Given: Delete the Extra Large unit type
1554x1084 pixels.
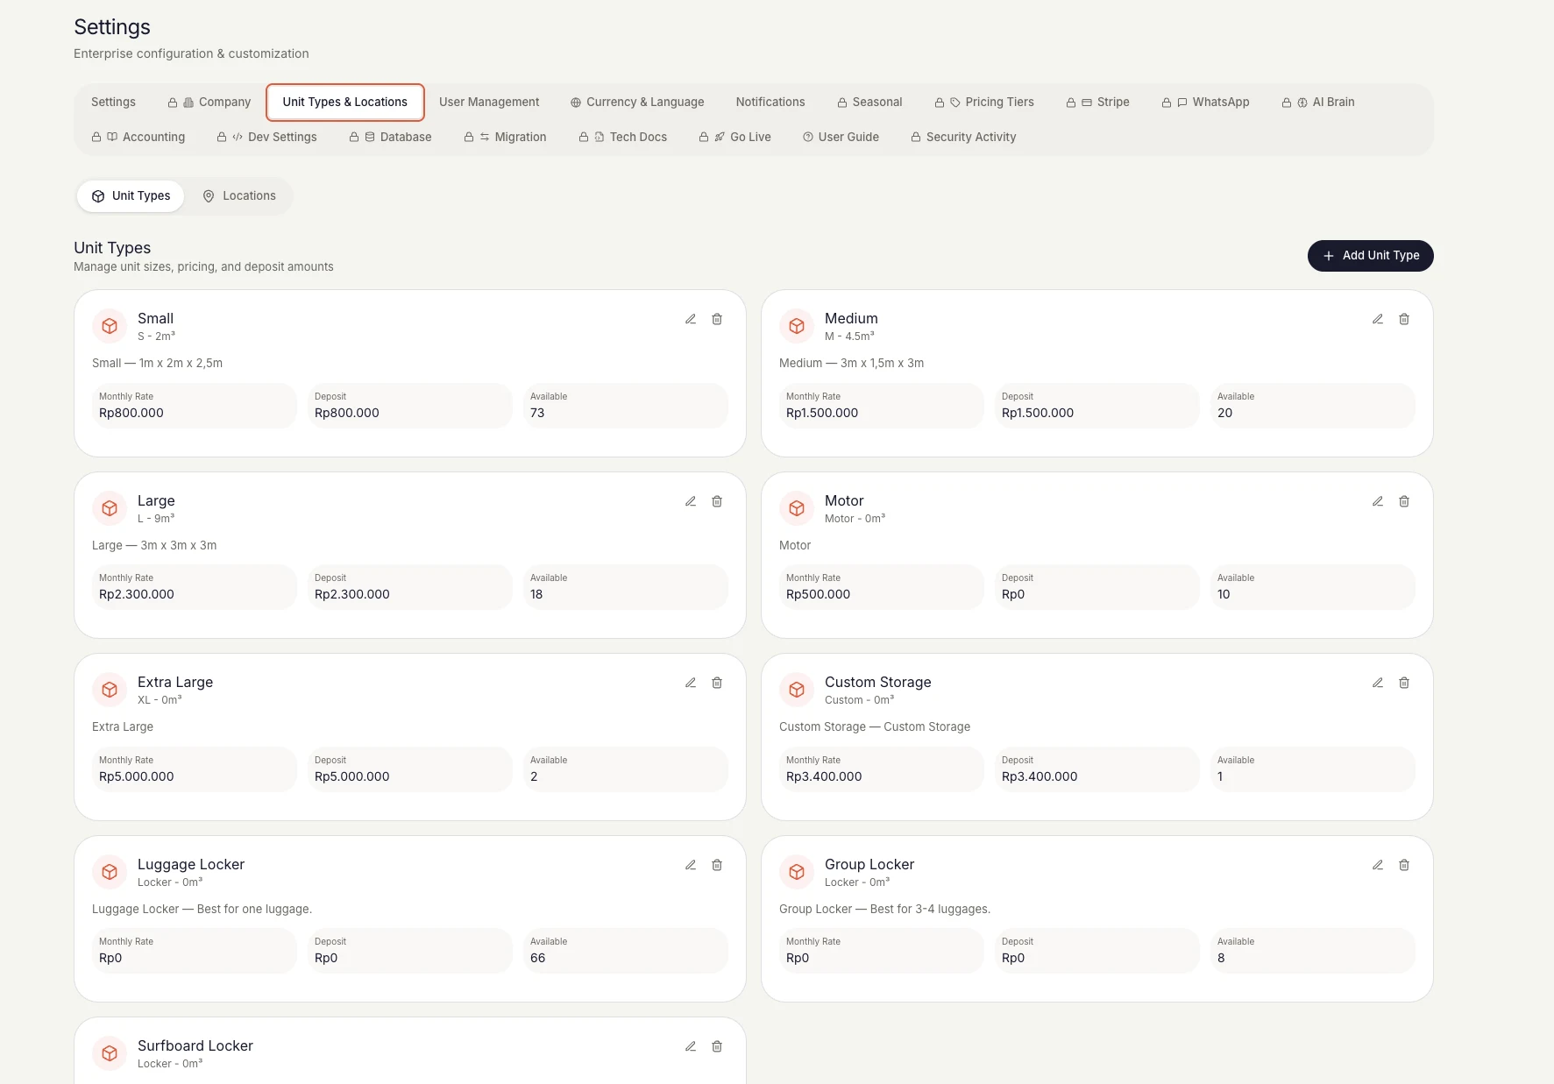Looking at the screenshot, I should coord(717,683).
